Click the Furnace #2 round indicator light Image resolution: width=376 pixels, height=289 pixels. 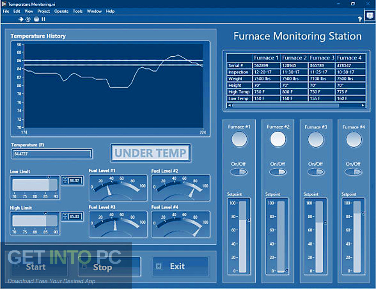pos(278,139)
